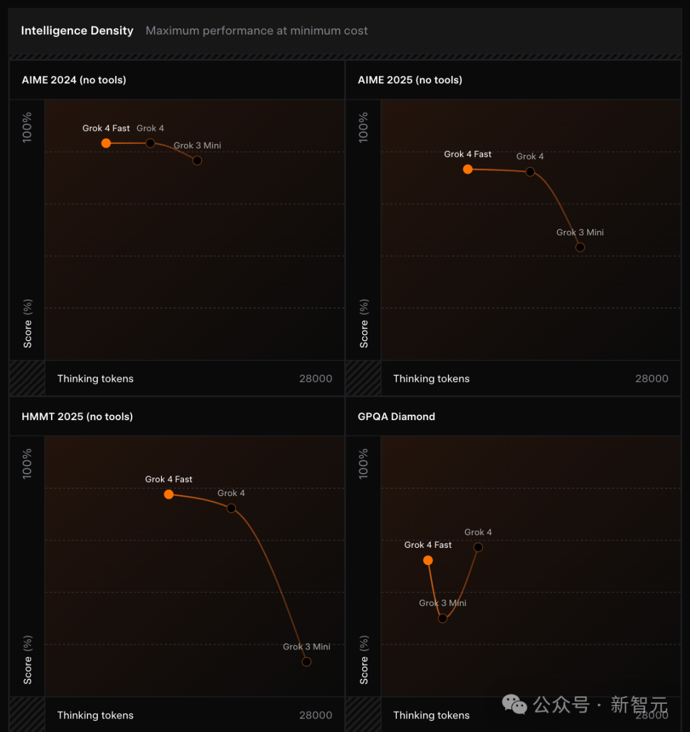Image resolution: width=690 pixels, height=732 pixels.
Task: Click Grok 3 Mini point in GPQA Diamond
Action: click(443, 619)
